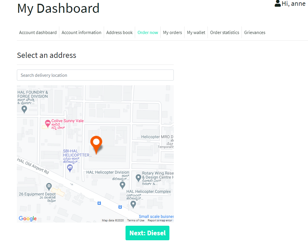Click the HAL Foundry & Forge Division map pin
Viewport: 308px width, 242px height.
pos(24,109)
